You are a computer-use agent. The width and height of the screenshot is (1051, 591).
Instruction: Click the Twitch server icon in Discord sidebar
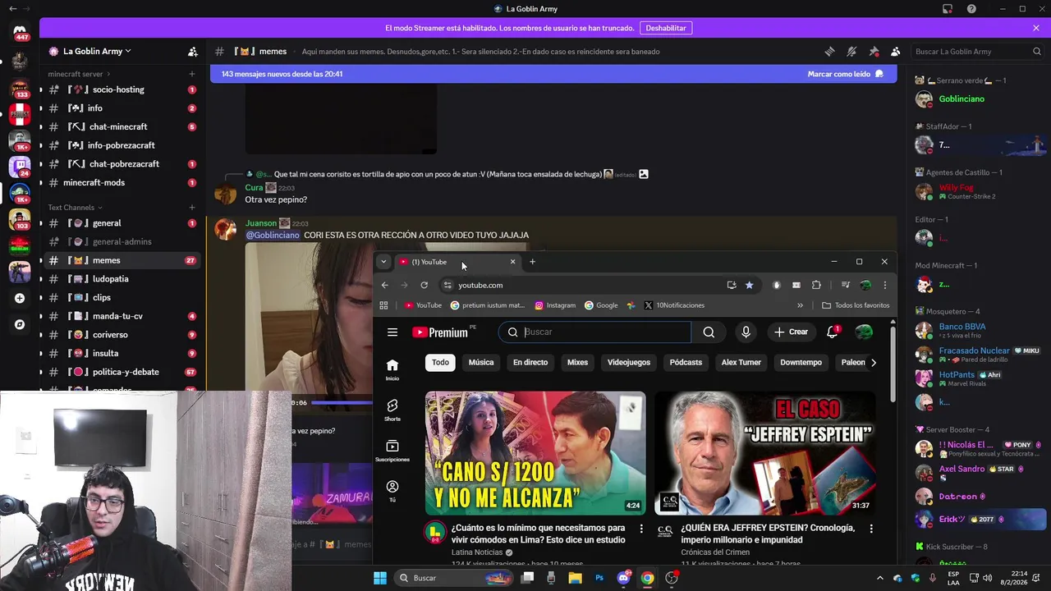tap(20, 166)
